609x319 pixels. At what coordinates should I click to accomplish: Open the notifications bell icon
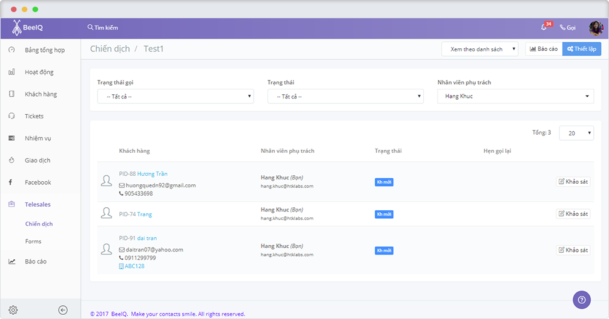click(x=544, y=28)
